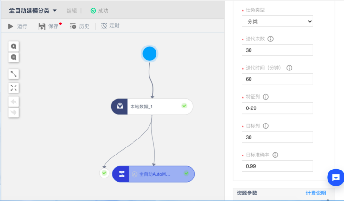
Task: Open 定时 schedule settings
Action: click(x=110, y=26)
